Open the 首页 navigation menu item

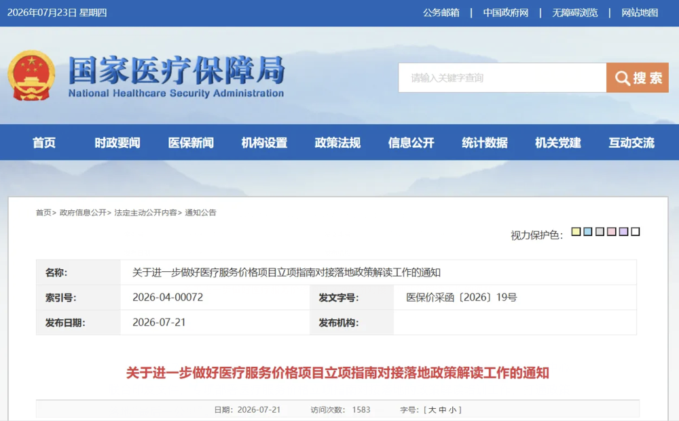click(43, 142)
